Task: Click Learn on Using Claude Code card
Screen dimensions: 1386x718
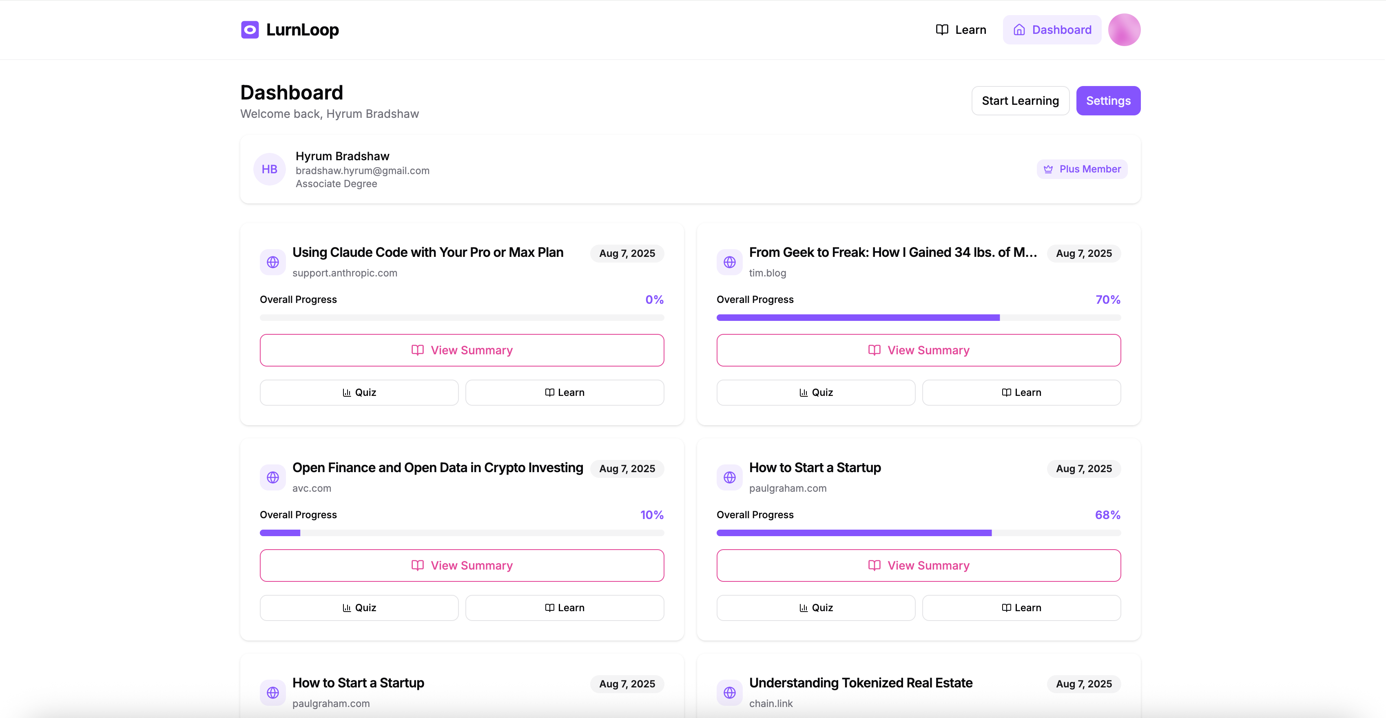Action: pyautogui.click(x=565, y=393)
